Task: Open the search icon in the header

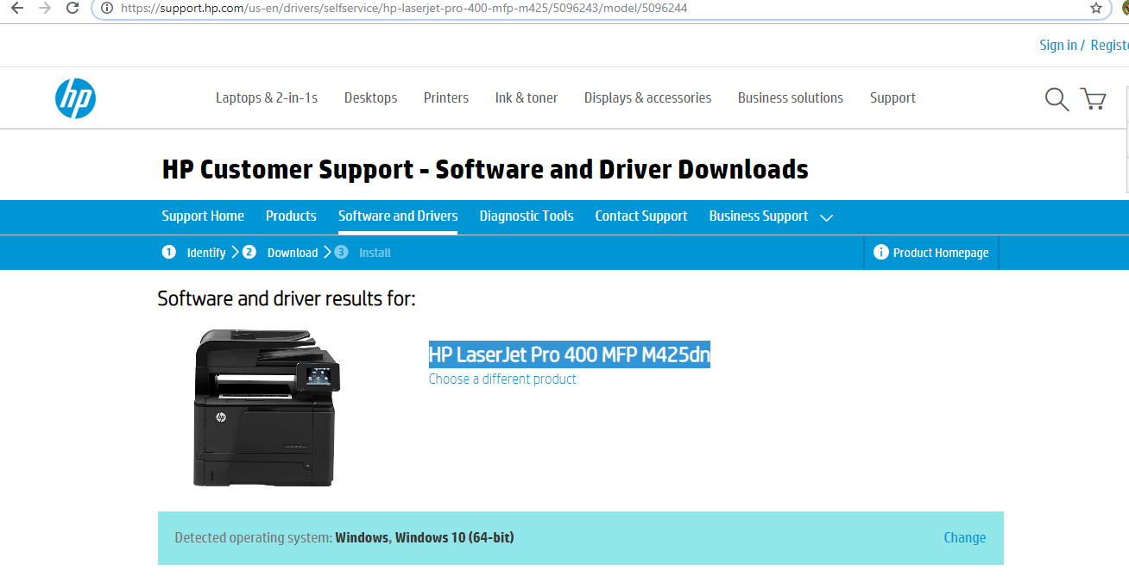Action: coord(1055,98)
